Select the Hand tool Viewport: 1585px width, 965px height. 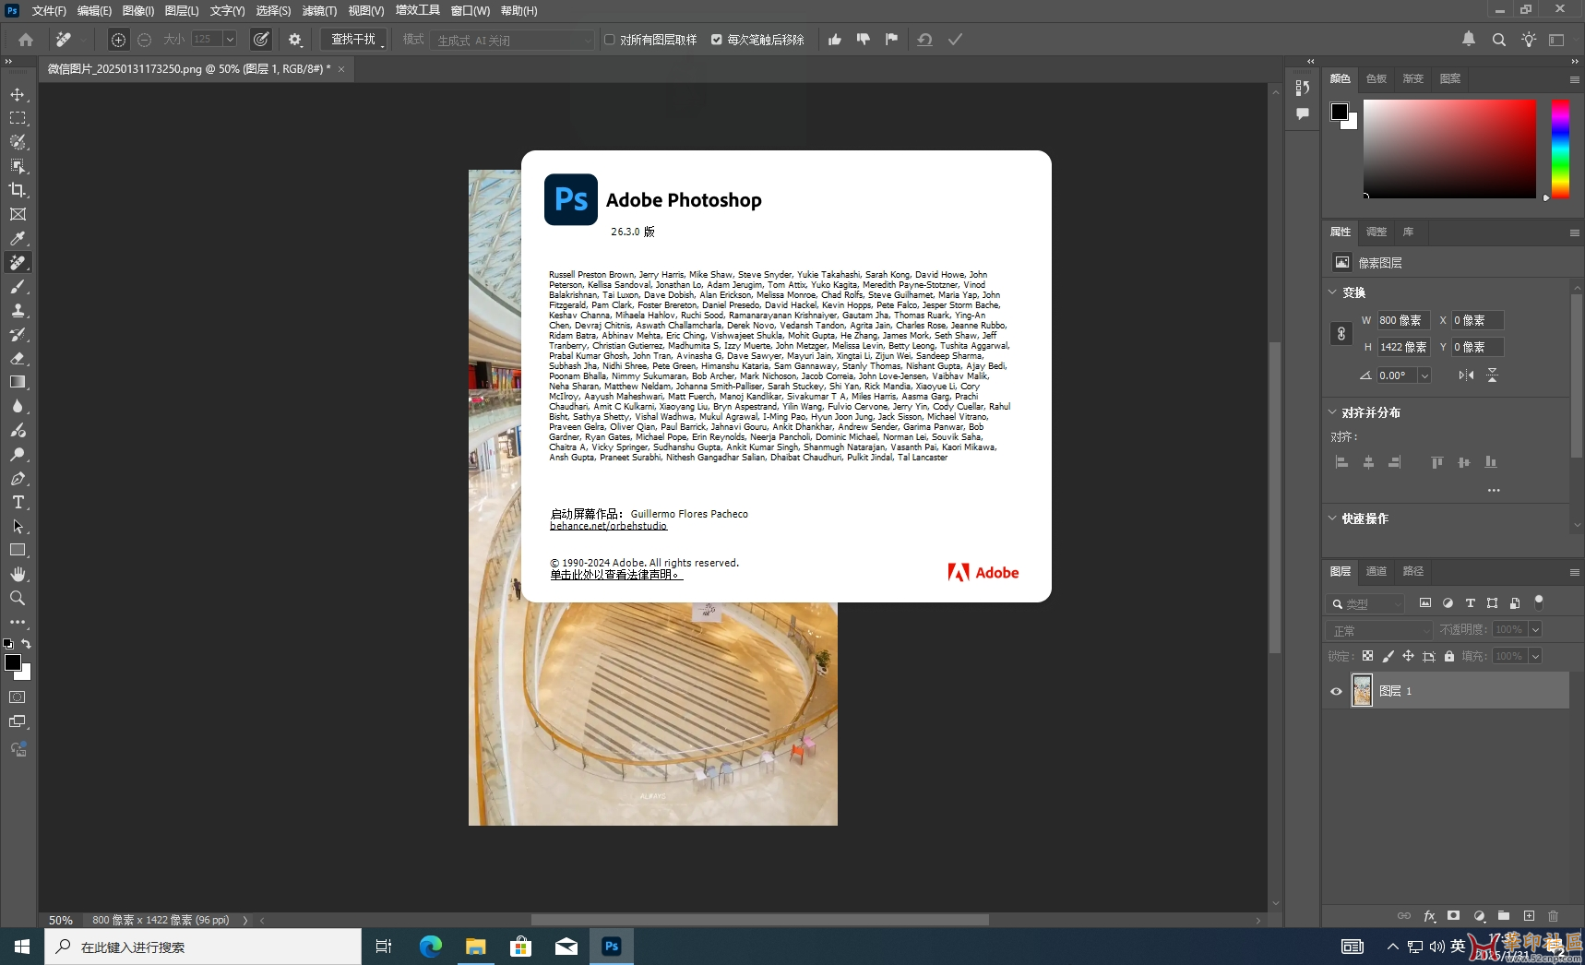tap(18, 574)
